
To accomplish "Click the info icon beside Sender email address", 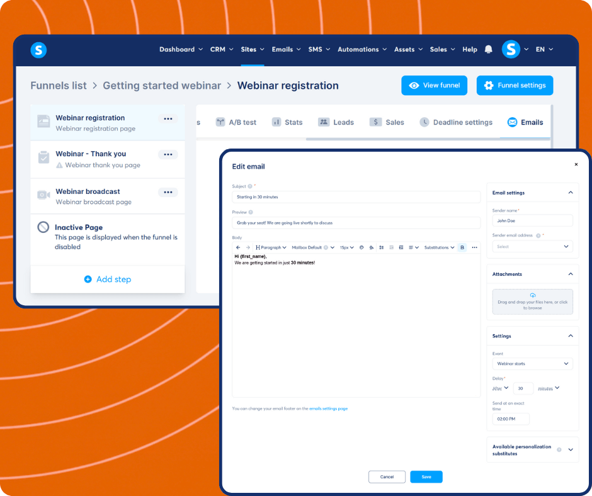I will click(538, 235).
